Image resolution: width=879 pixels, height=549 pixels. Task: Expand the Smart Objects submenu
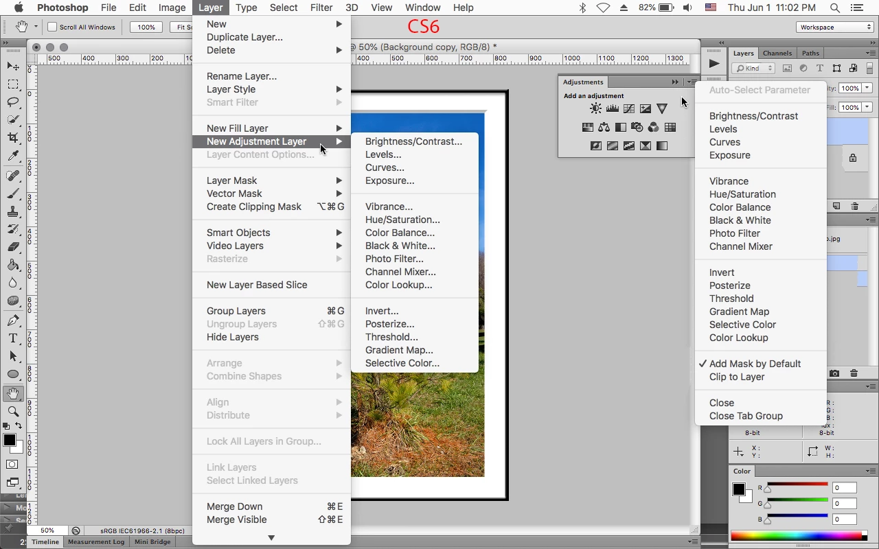pos(272,233)
